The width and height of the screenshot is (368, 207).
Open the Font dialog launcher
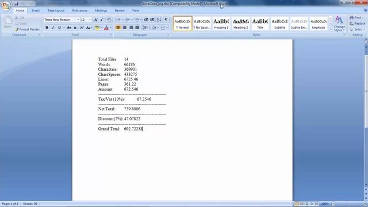[x=110, y=34]
